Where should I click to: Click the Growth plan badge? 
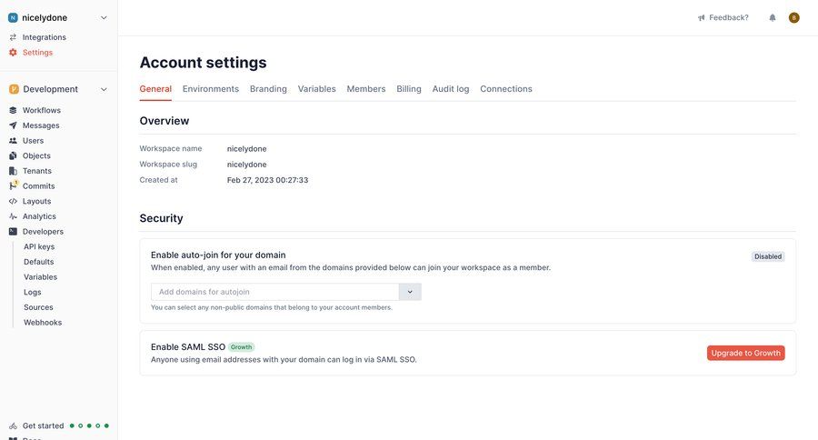coord(241,347)
